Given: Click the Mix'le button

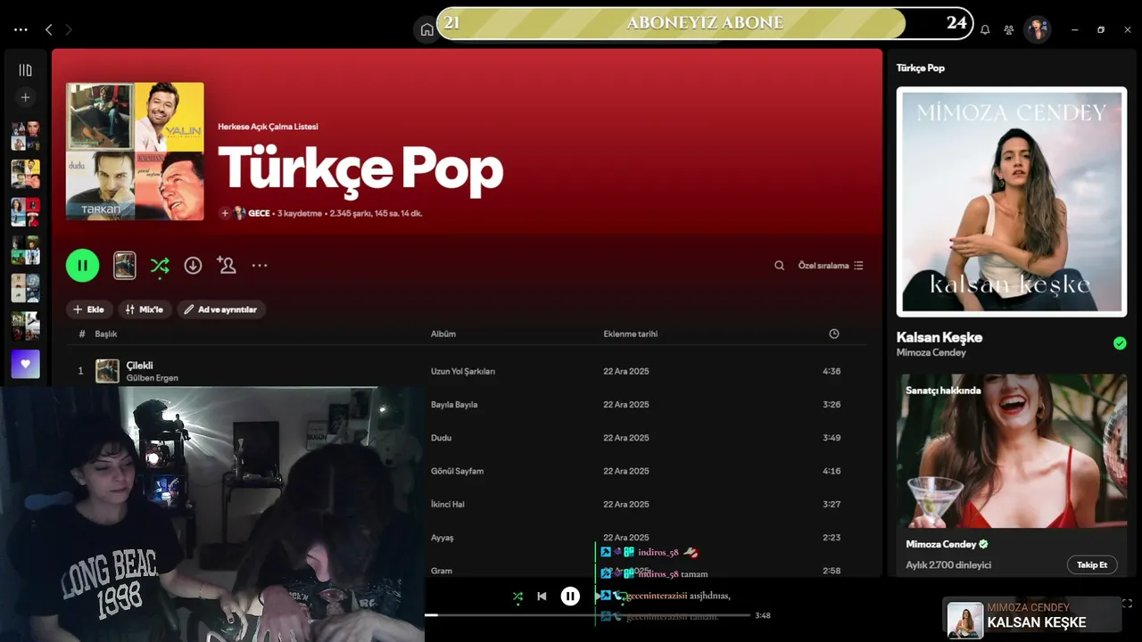Looking at the screenshot, I should pyautogui.click(x=145, y=309).
